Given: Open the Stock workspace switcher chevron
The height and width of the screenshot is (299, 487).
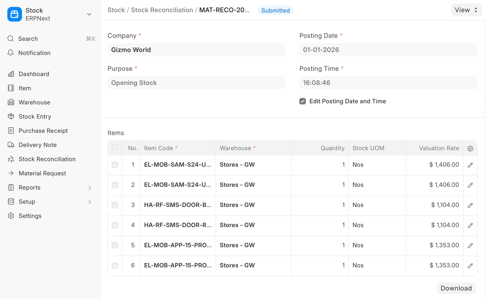Looking at the screenshot, I should click(89, 14).
